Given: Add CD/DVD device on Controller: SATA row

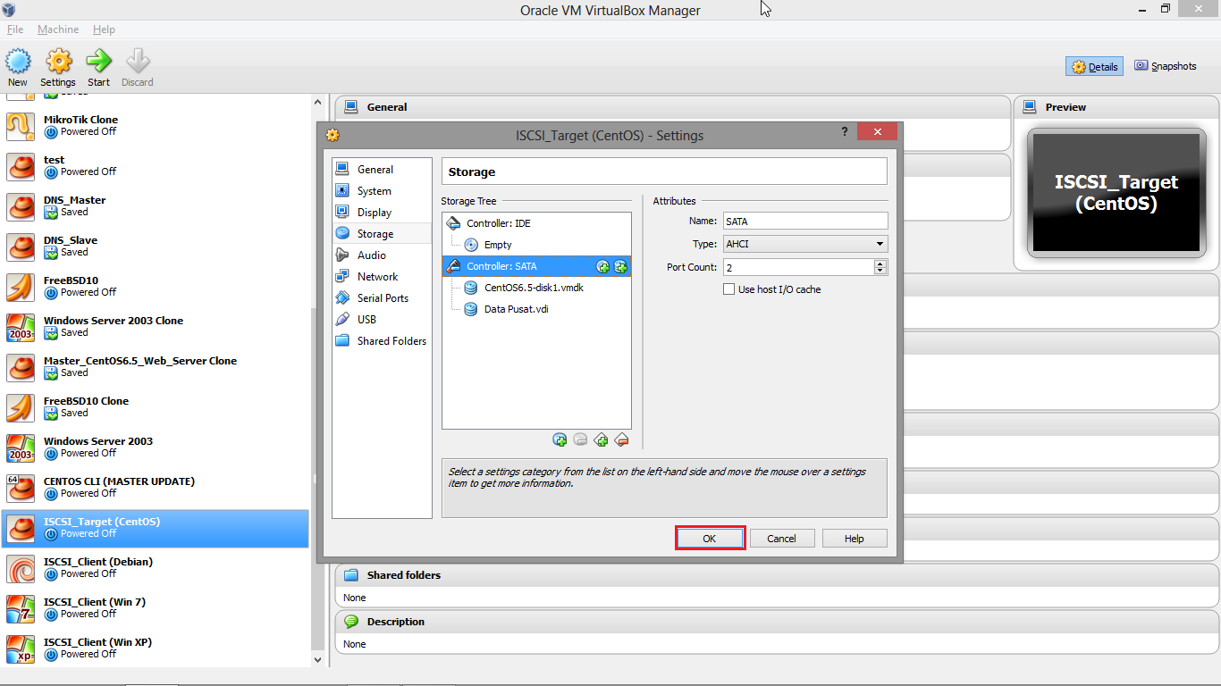Looking at the screenshot, I should (x=602, y=266).
